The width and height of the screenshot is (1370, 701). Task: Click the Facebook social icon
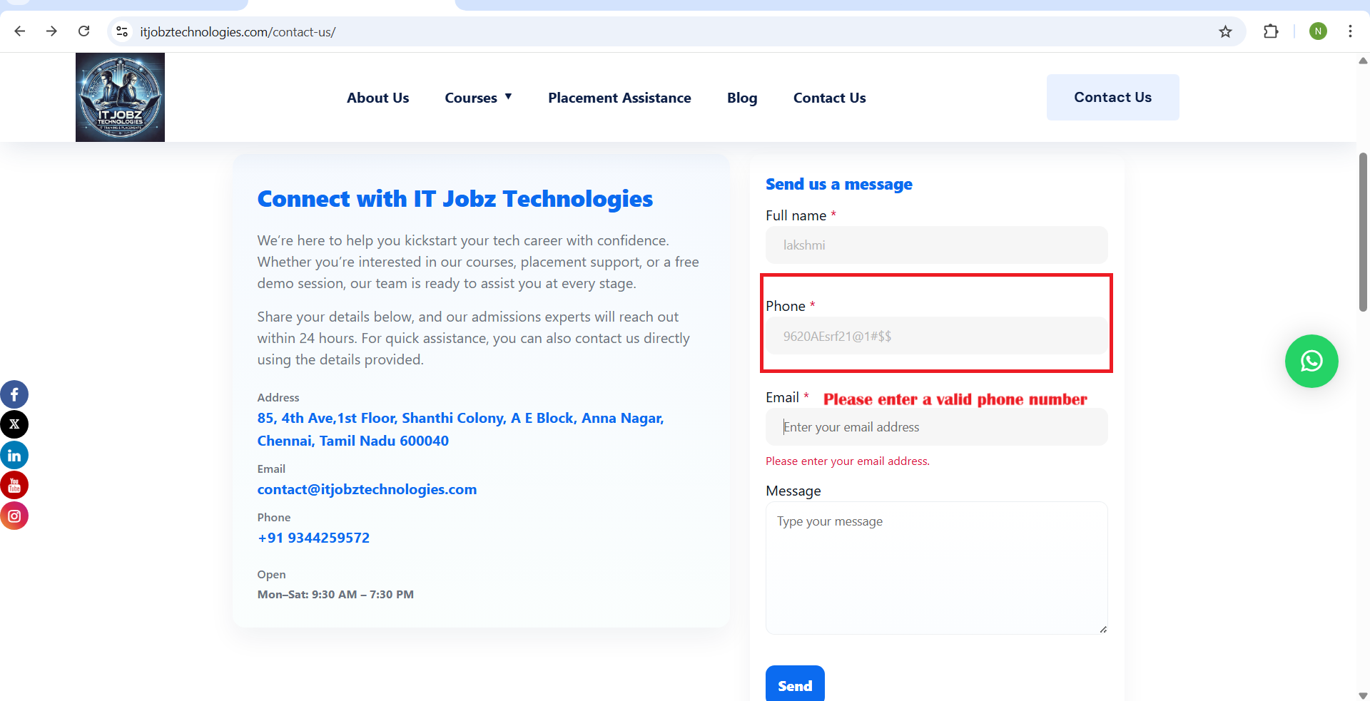pos(14,394)
